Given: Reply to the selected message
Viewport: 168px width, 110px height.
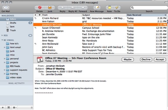Looking at the screenshot, I should [63, 7].
